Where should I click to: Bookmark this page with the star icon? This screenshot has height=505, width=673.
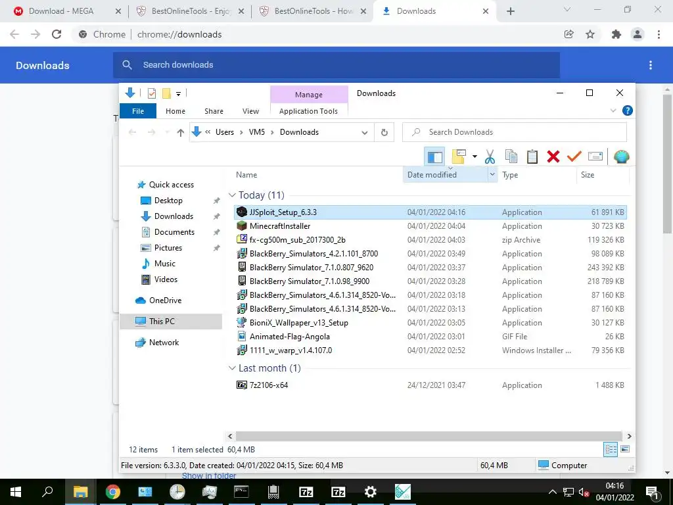(590, 34)
